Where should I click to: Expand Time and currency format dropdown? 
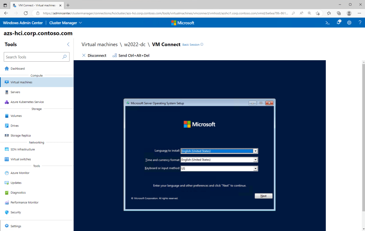tap(255, 160)
